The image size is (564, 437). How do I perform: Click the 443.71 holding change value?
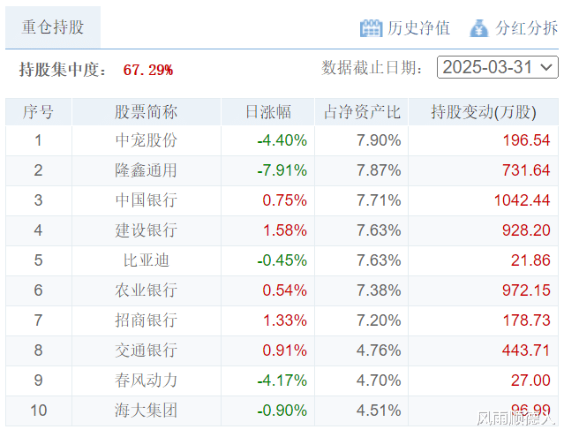click(x=526, y=350)
